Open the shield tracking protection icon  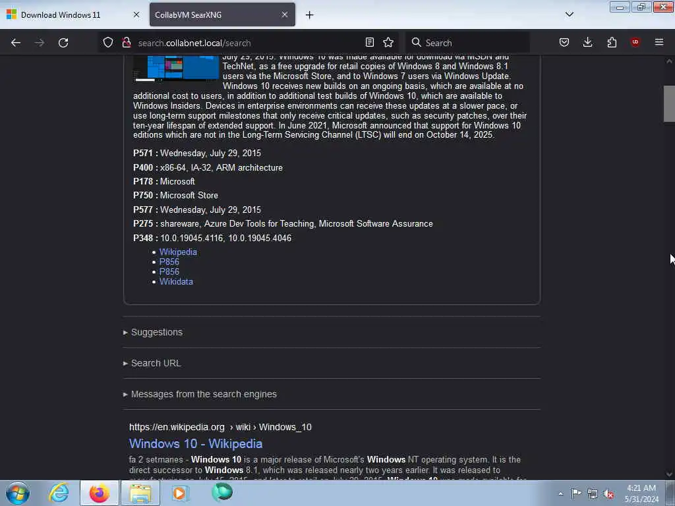pos(108,42)
